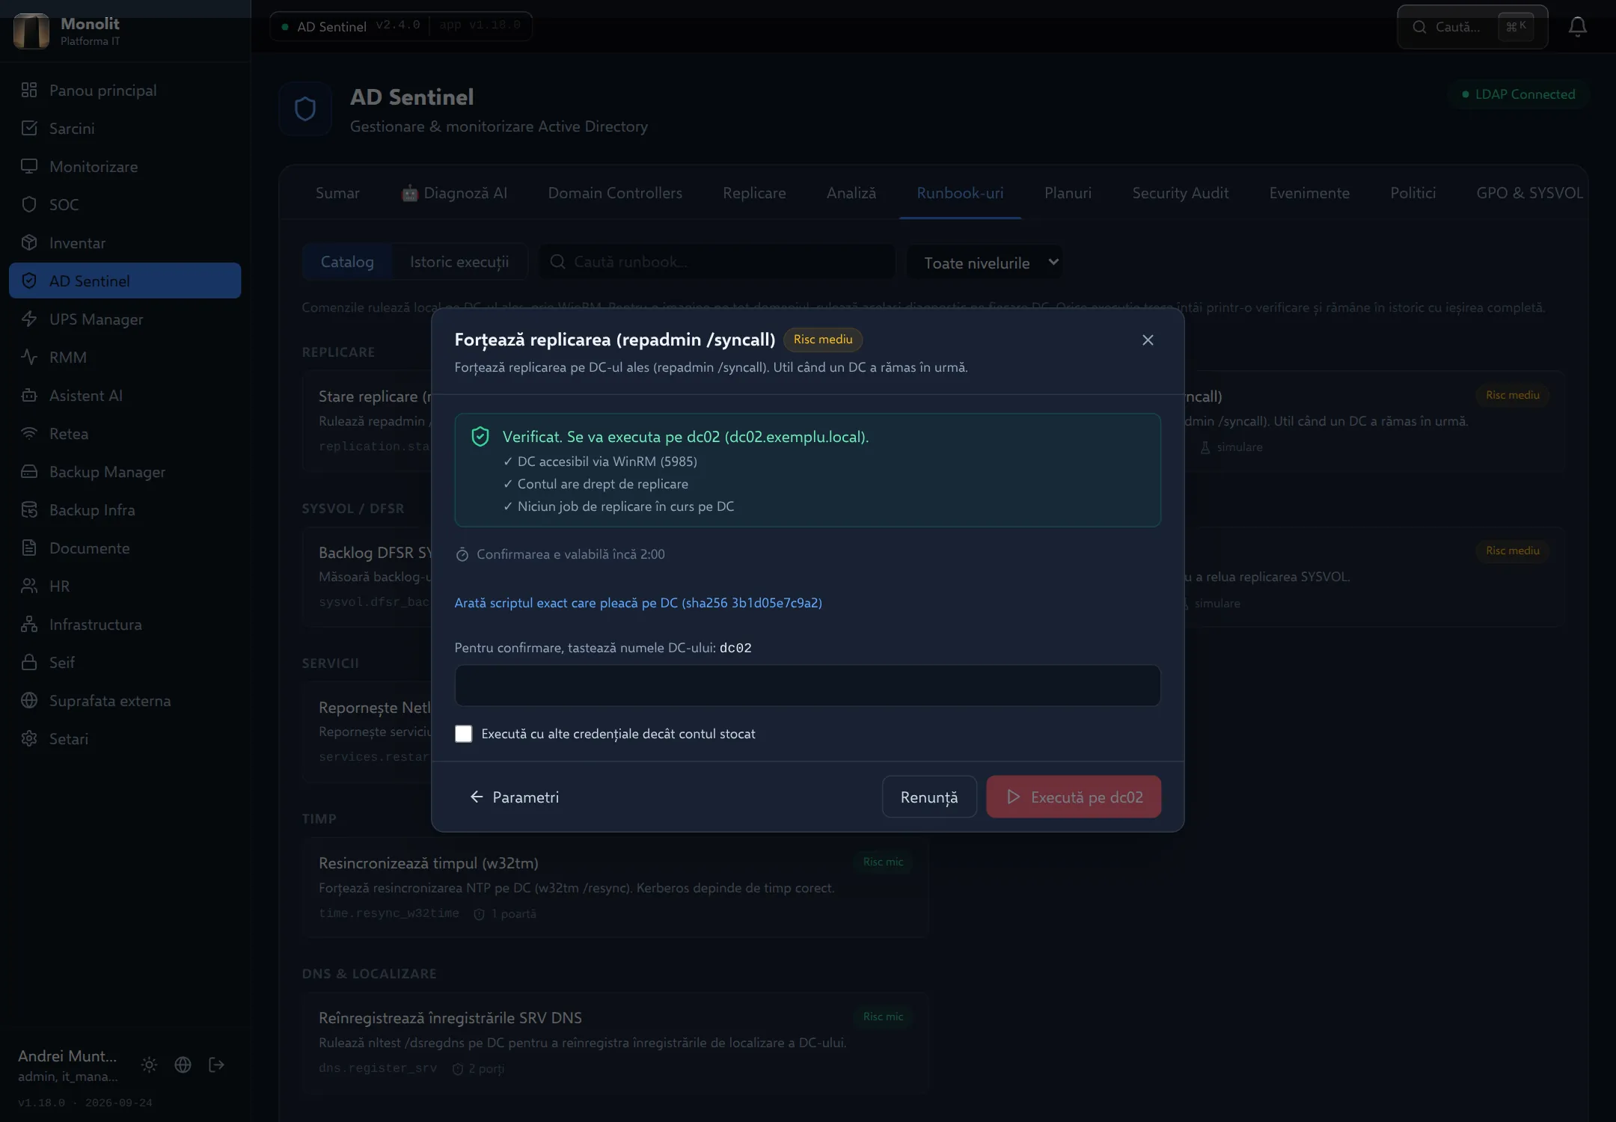The image size is (1616, 1122).
Task: Click the global Caută search box
Action: coord(1472,27)
